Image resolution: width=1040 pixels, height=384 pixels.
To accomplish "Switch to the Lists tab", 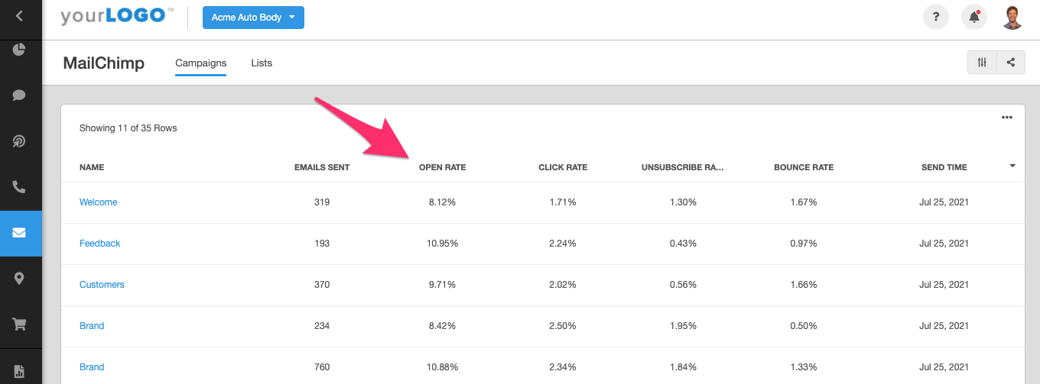I will click(x=262, y=63).
